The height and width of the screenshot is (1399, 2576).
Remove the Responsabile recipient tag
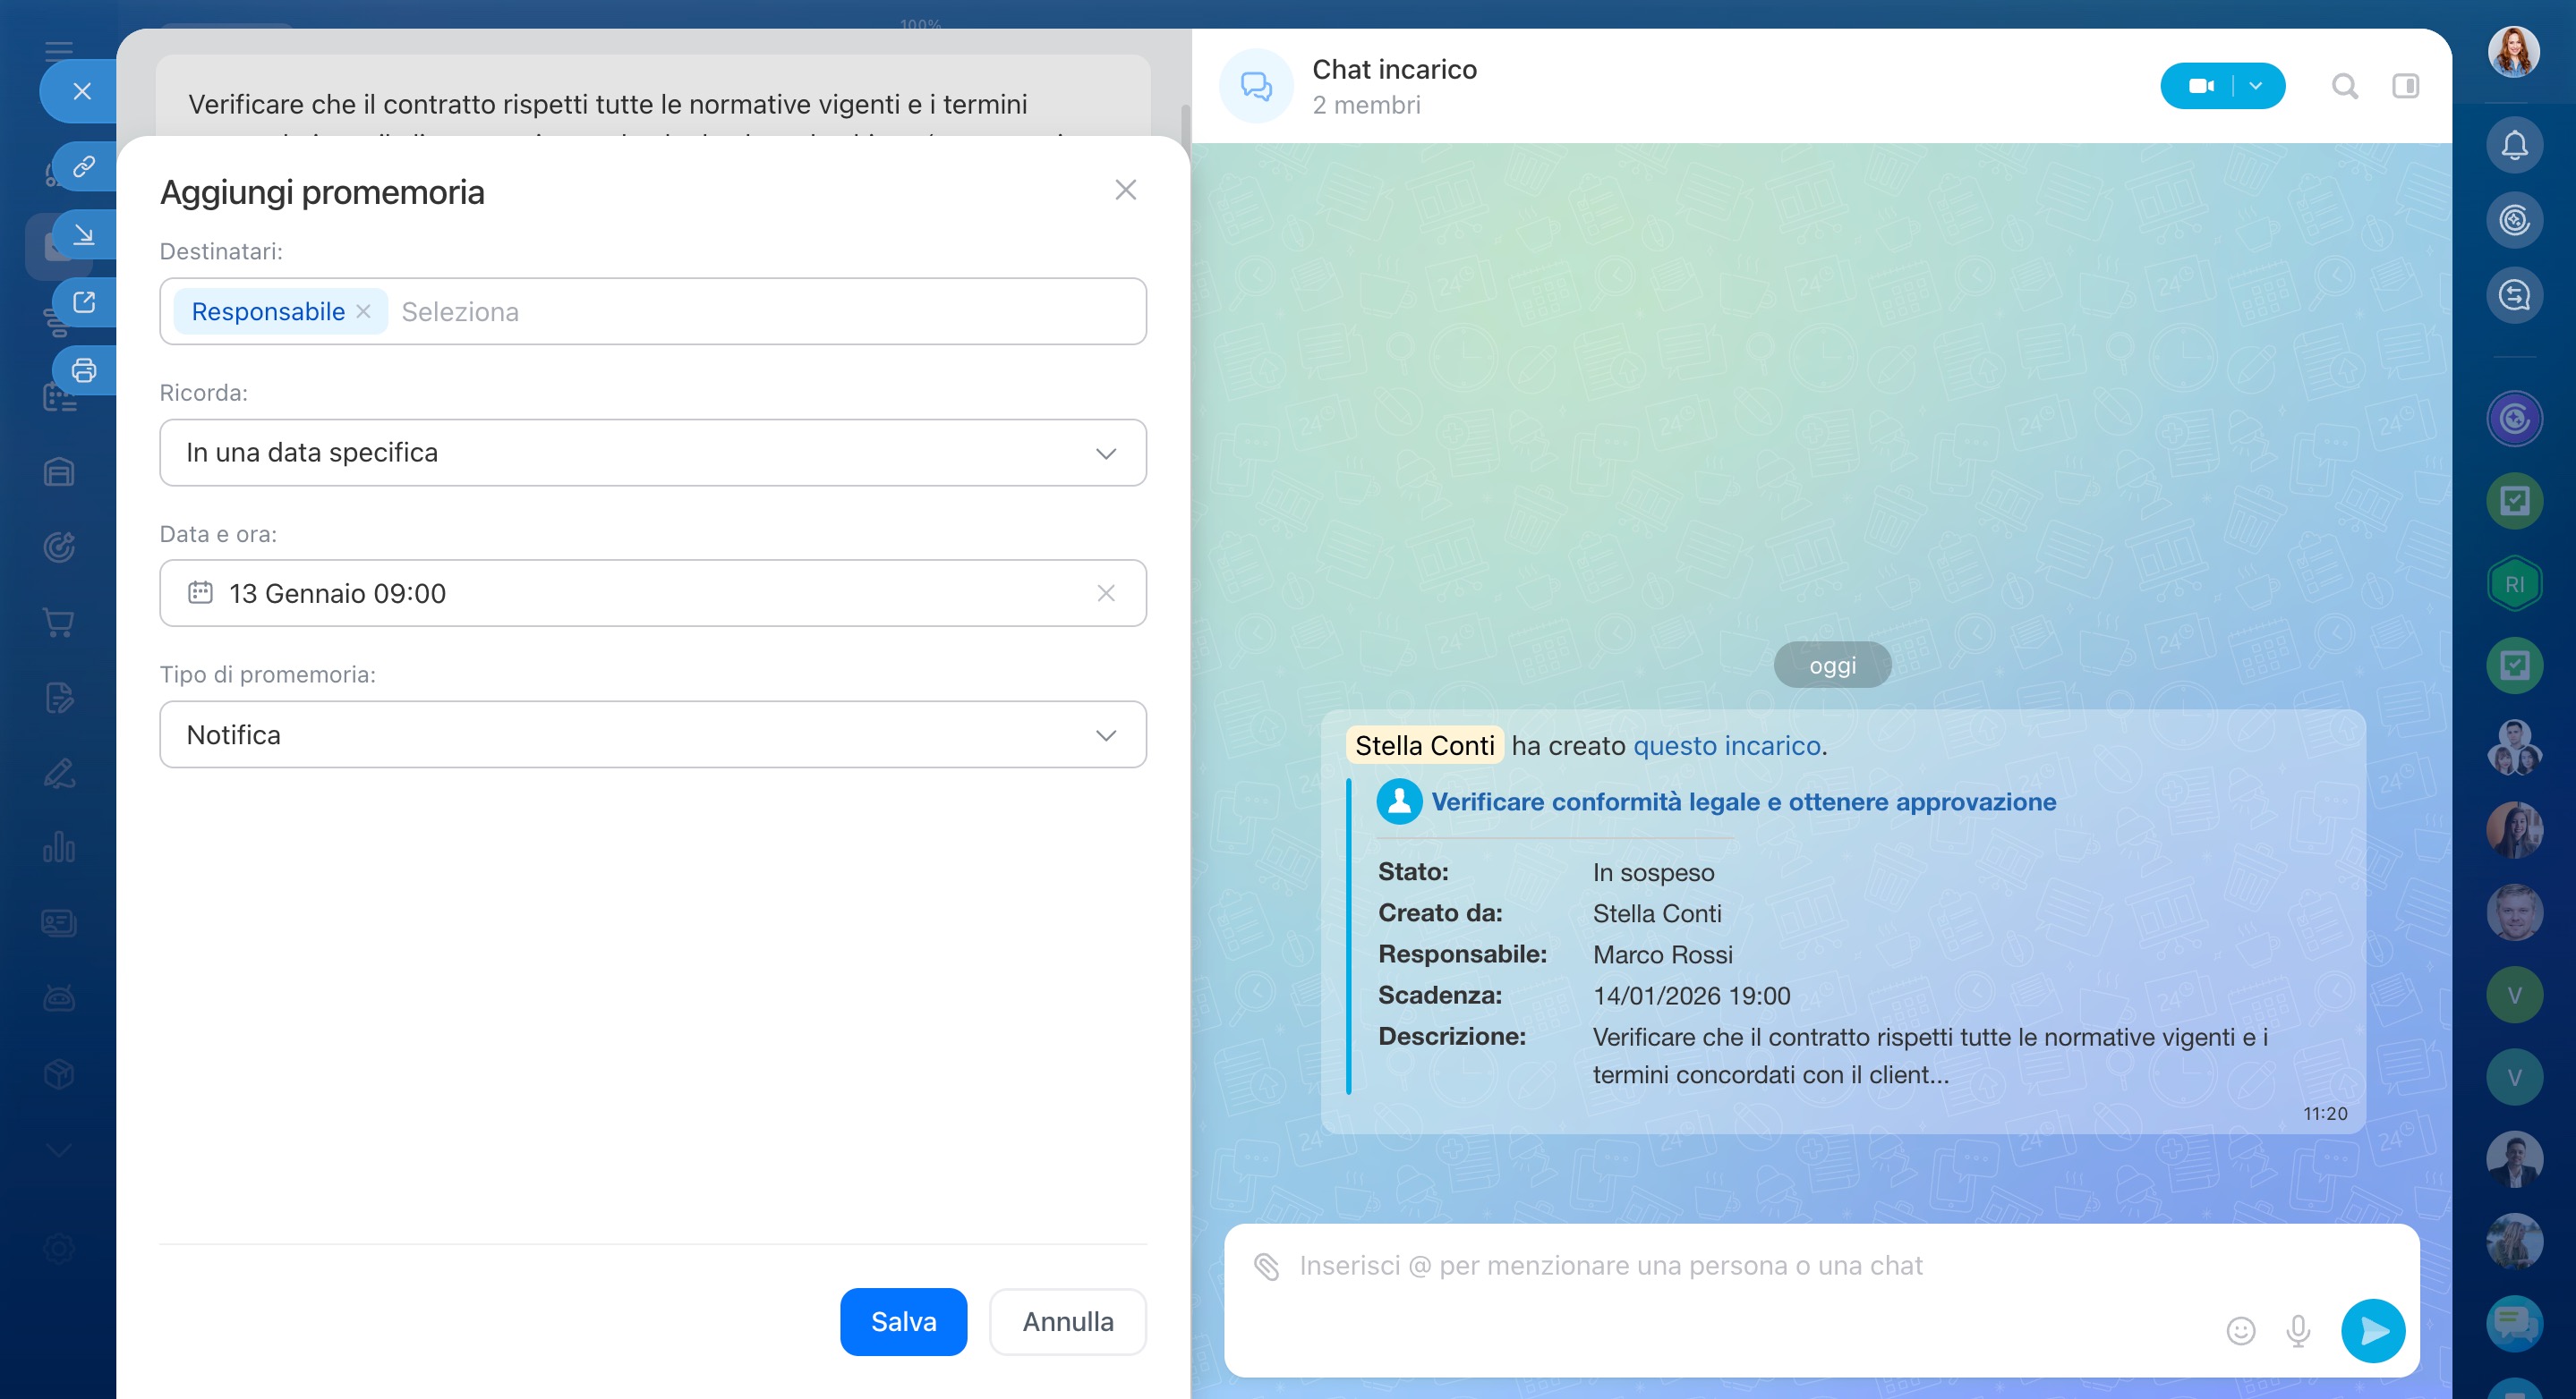(x=364, y=312)
